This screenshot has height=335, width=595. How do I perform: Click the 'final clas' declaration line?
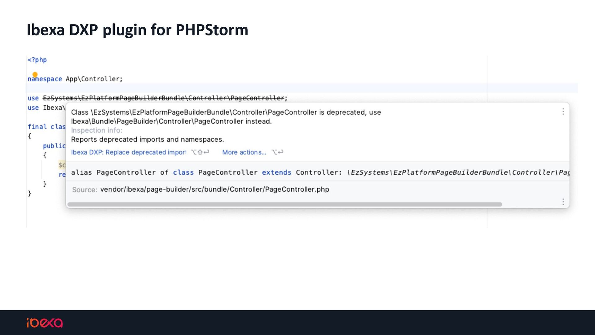click(46, 127)
